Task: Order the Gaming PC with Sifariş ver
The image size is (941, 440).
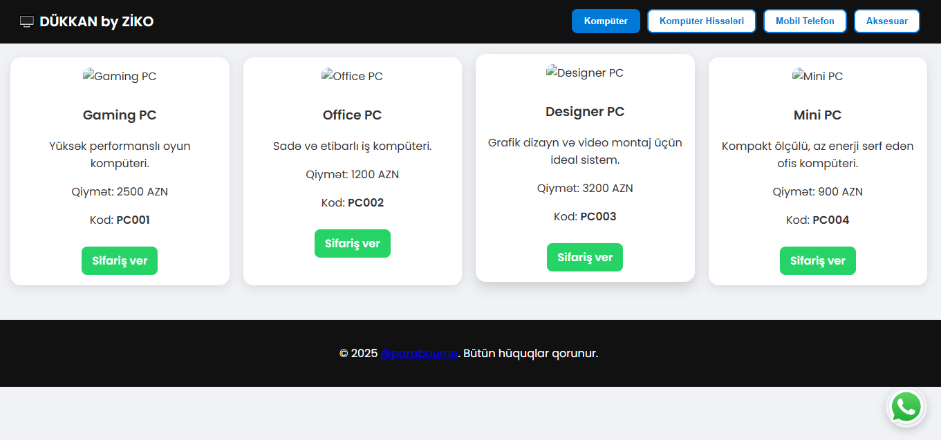Action: point(120,261)
